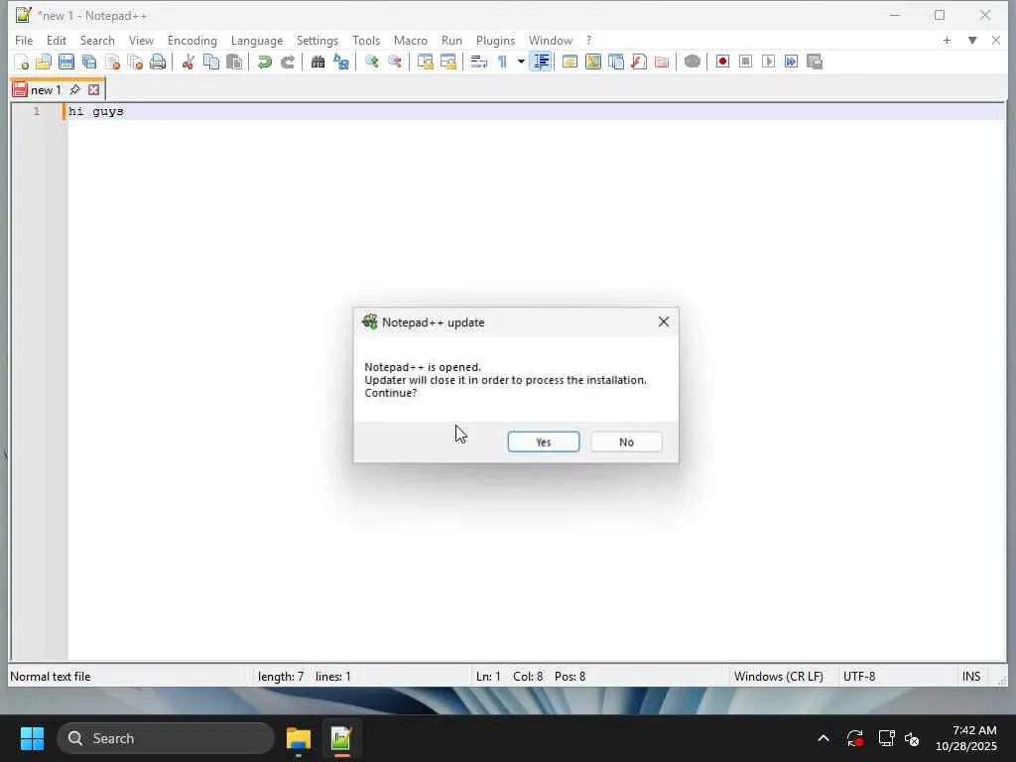This screenshot has width=1016, height=762.
Task: Click the Zoom In toolbar icon
Action: [x=371, y=62]
